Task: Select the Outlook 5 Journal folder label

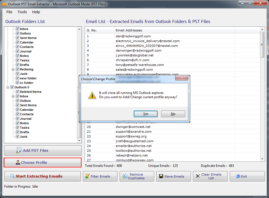Action: (x=25, y=118)
